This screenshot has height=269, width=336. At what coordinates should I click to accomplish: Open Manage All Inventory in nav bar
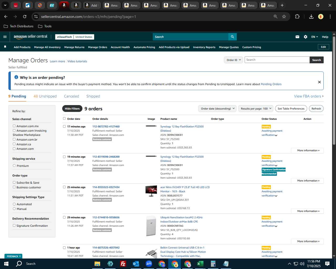47,47
